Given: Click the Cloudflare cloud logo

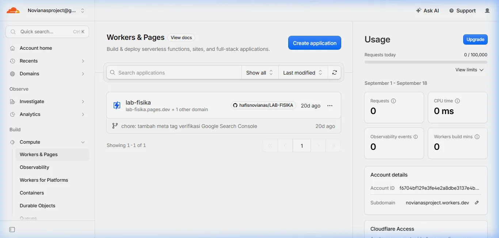Looking at the screenshot, I should point(13,11).
